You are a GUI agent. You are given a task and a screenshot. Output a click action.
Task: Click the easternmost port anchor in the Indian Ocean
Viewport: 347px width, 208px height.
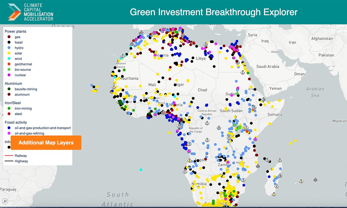(315, 179)
